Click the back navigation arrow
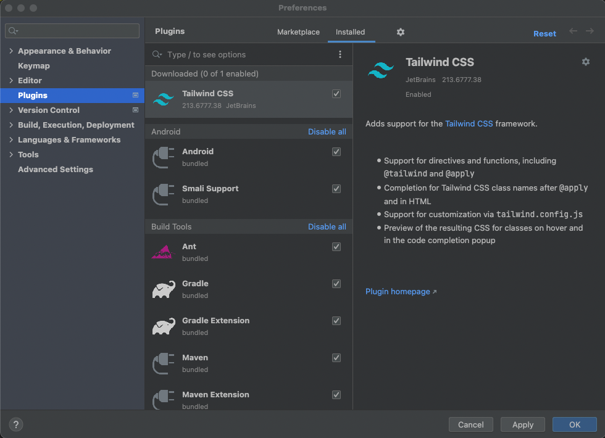Viewport: 605px width, 438px height. pyautogui.click(x=574, y=31)
